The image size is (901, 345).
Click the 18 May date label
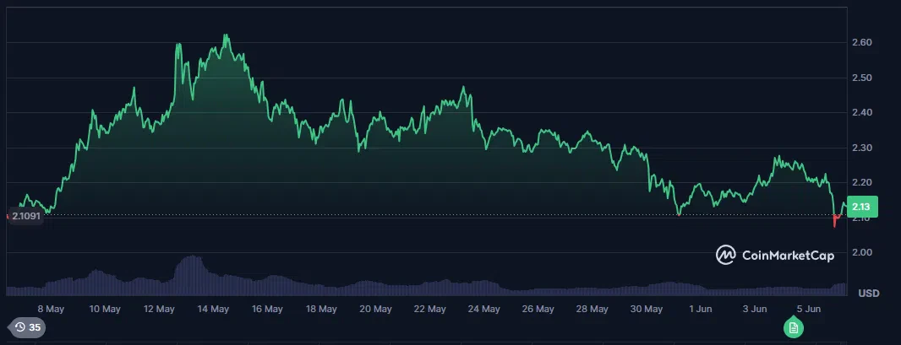[321, 309]
